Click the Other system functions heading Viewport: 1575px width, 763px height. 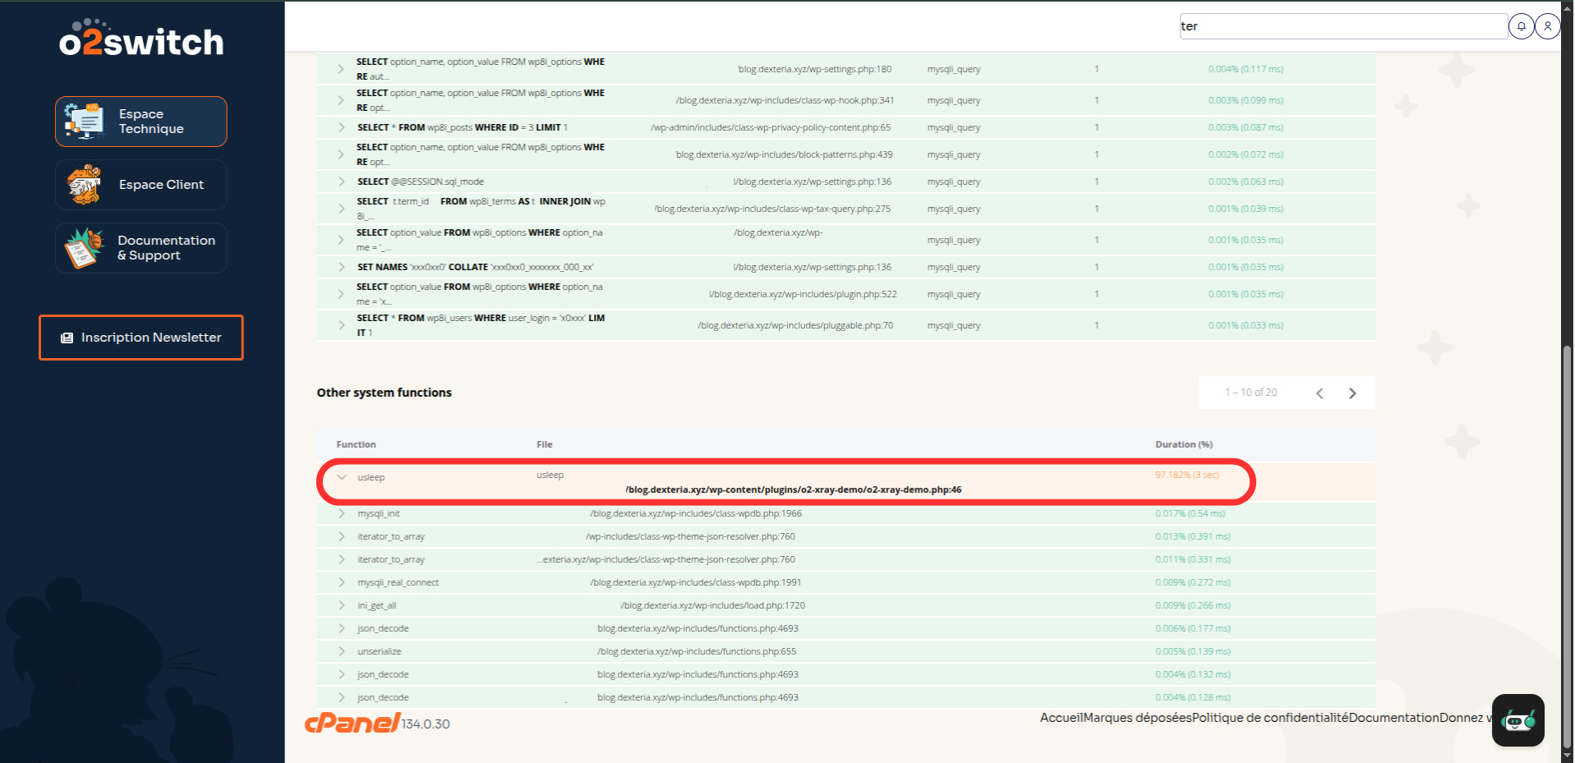click(385, 393)
